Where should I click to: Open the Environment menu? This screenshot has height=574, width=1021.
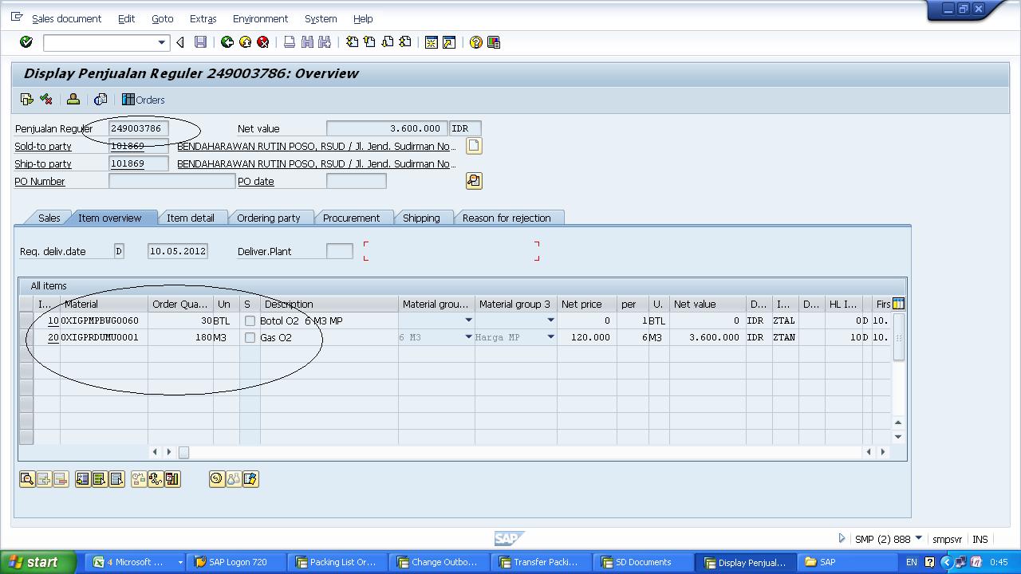click(260, 18)
